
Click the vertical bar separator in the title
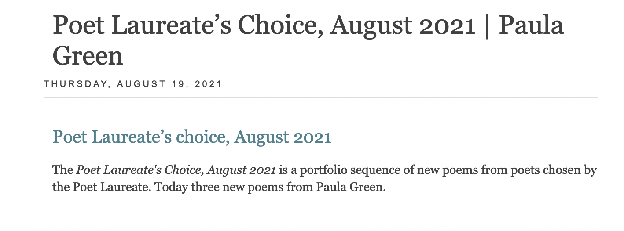click(x=487, y=25)
